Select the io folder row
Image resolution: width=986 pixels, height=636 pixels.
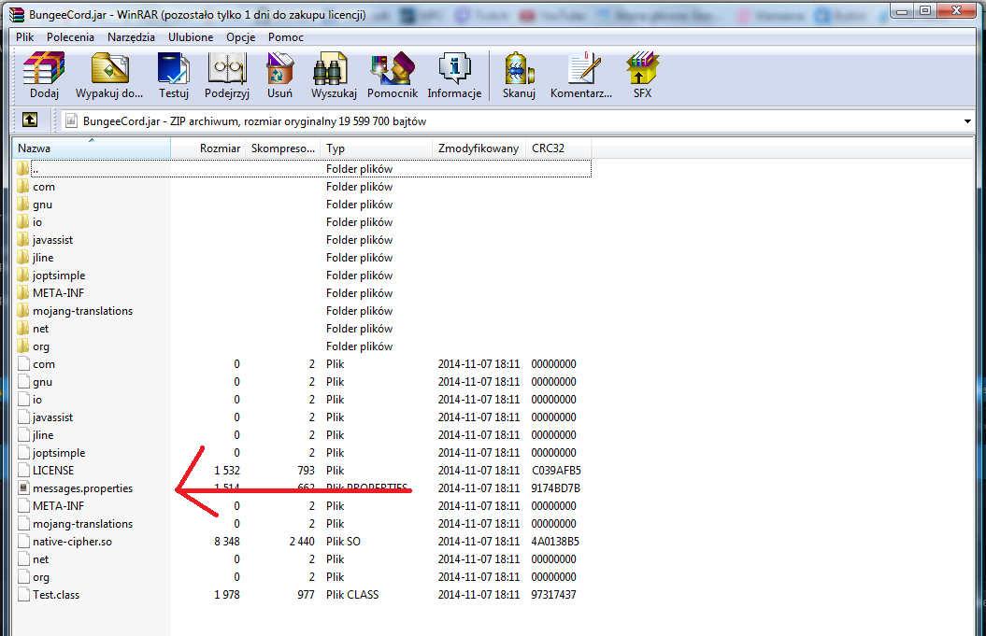[x=302, y=222]
